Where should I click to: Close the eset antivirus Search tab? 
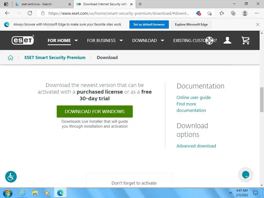pos(70,4)
